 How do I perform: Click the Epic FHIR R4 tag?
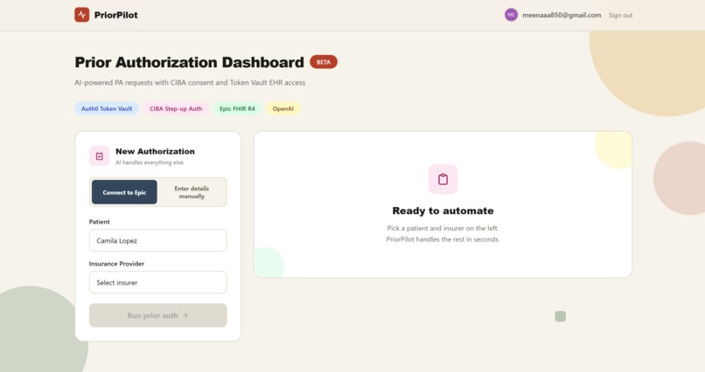237,108
